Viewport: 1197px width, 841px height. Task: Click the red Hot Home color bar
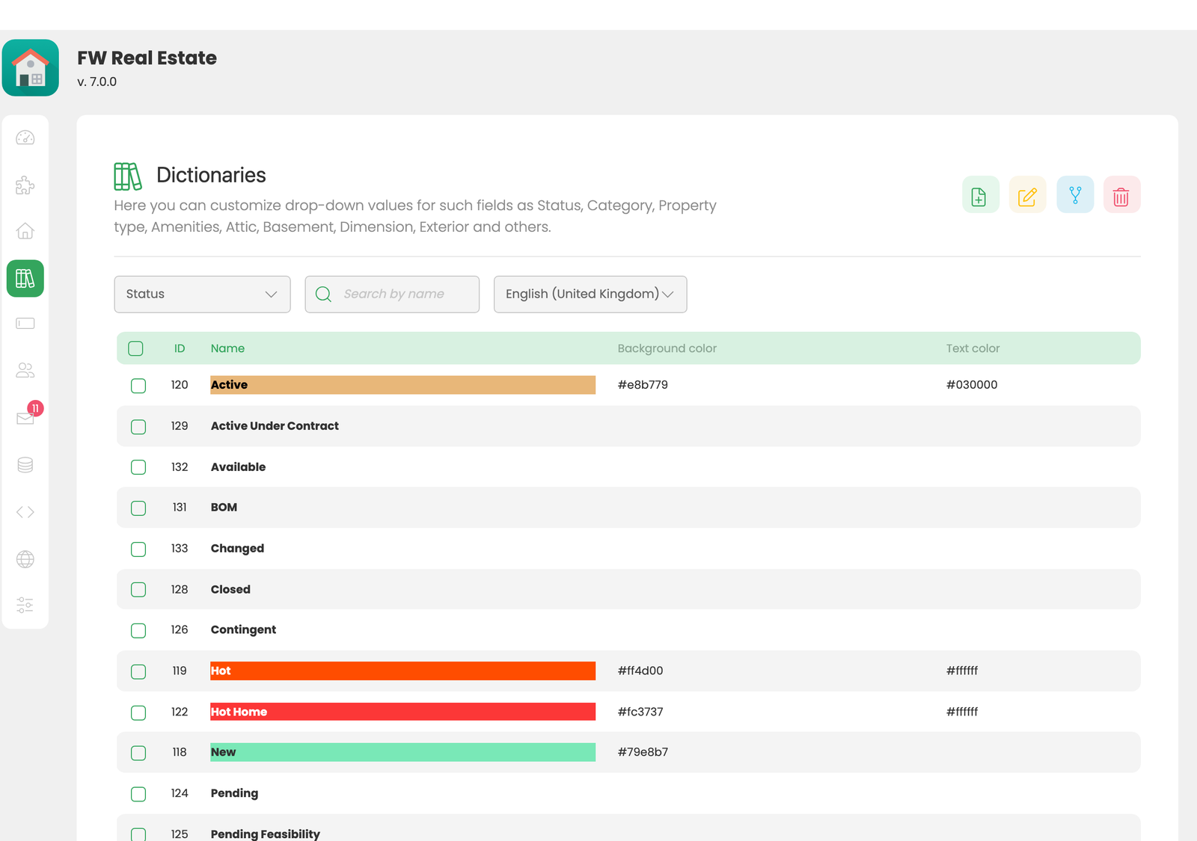402,712
